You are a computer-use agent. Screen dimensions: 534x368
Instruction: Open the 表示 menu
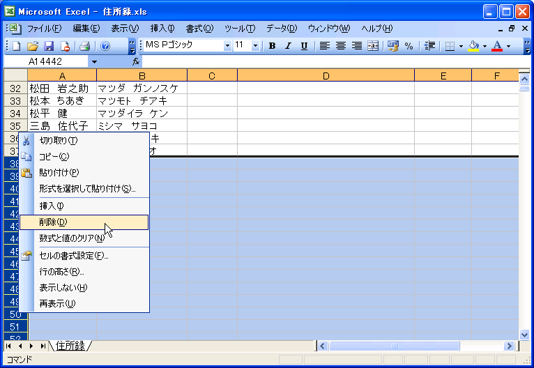point(125,29)
